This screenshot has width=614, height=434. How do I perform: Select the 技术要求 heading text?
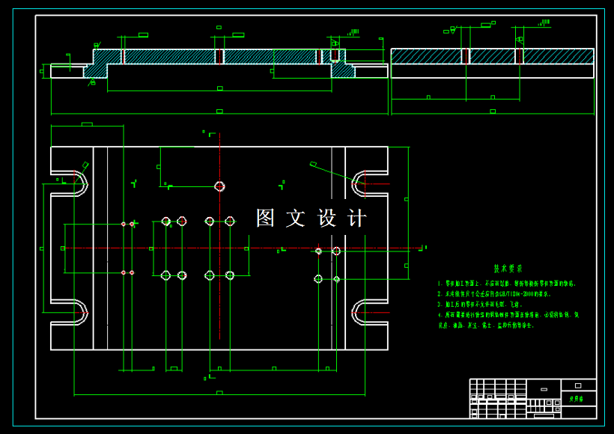tap(508, 269)
